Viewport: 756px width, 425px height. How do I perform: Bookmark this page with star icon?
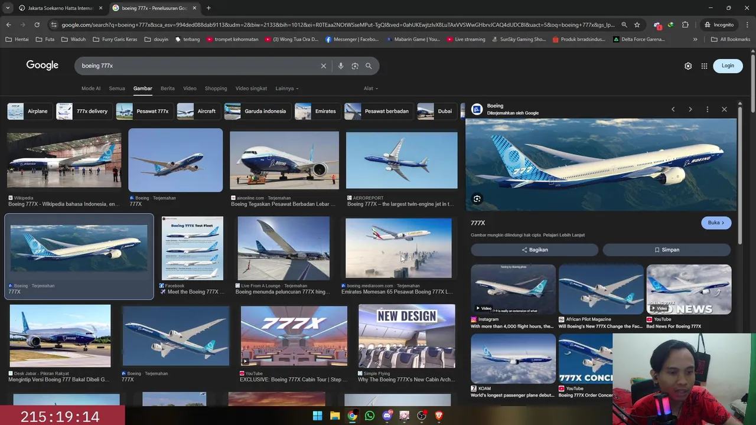[x=637, y=25]
